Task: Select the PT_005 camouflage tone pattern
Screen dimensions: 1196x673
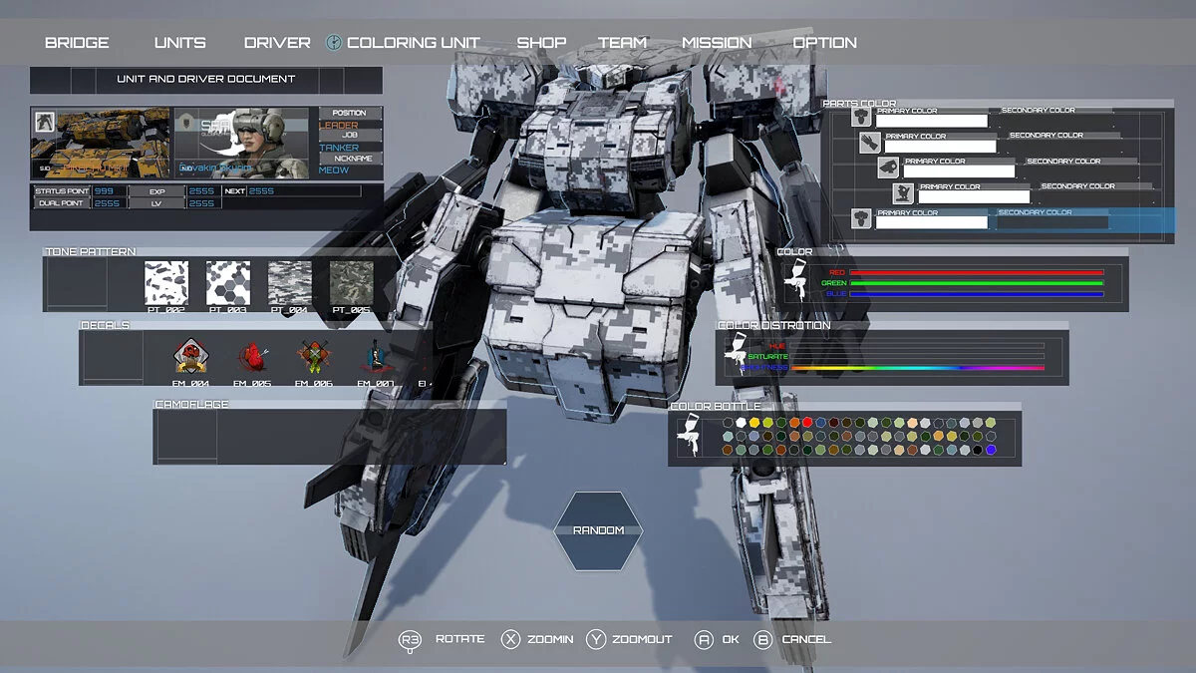Action: (348, 282)
